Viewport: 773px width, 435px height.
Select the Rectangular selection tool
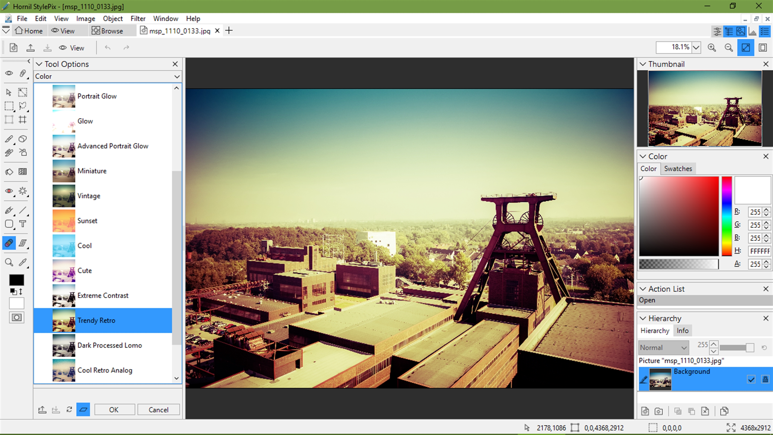pyautogui.click(x=9, y=106)
